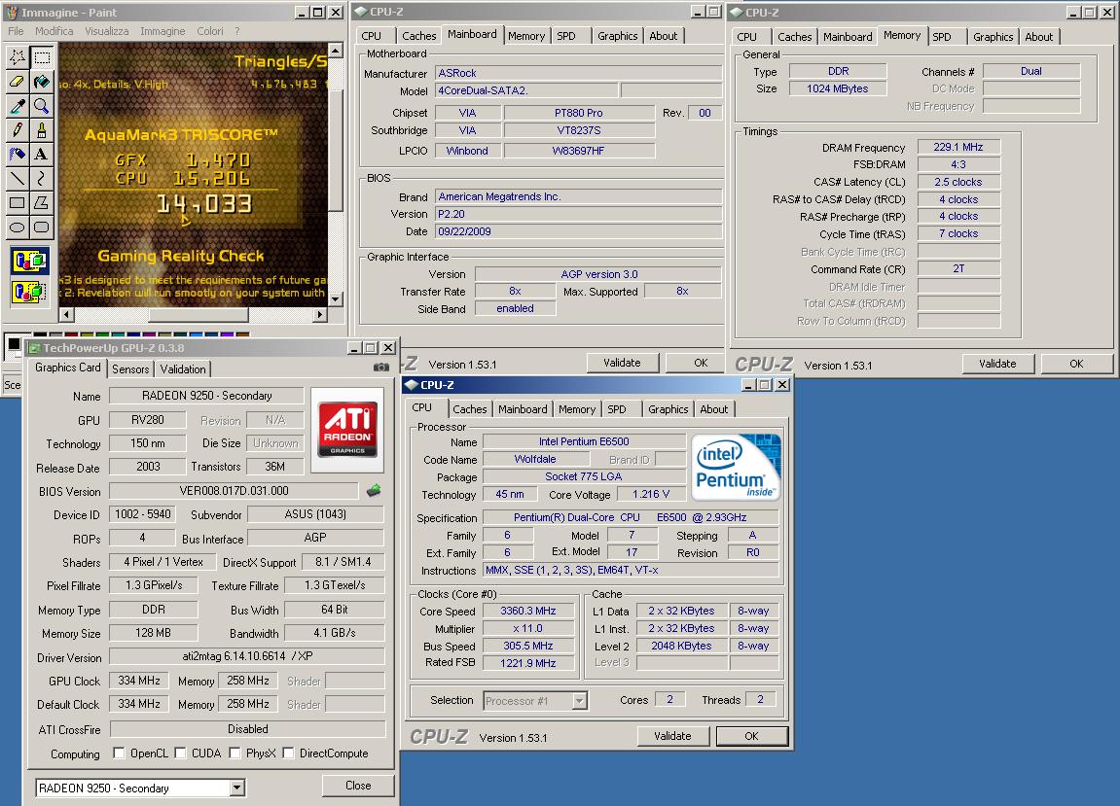Open the Modifica menu in Paint
The height and width of the screenshot is (806, 1120).
pyautogui.click(x=54, y=31)
